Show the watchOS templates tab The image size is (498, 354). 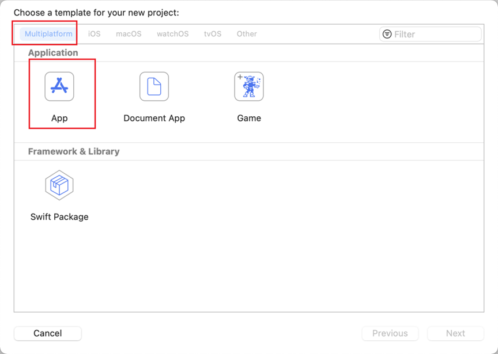[173, 34]
